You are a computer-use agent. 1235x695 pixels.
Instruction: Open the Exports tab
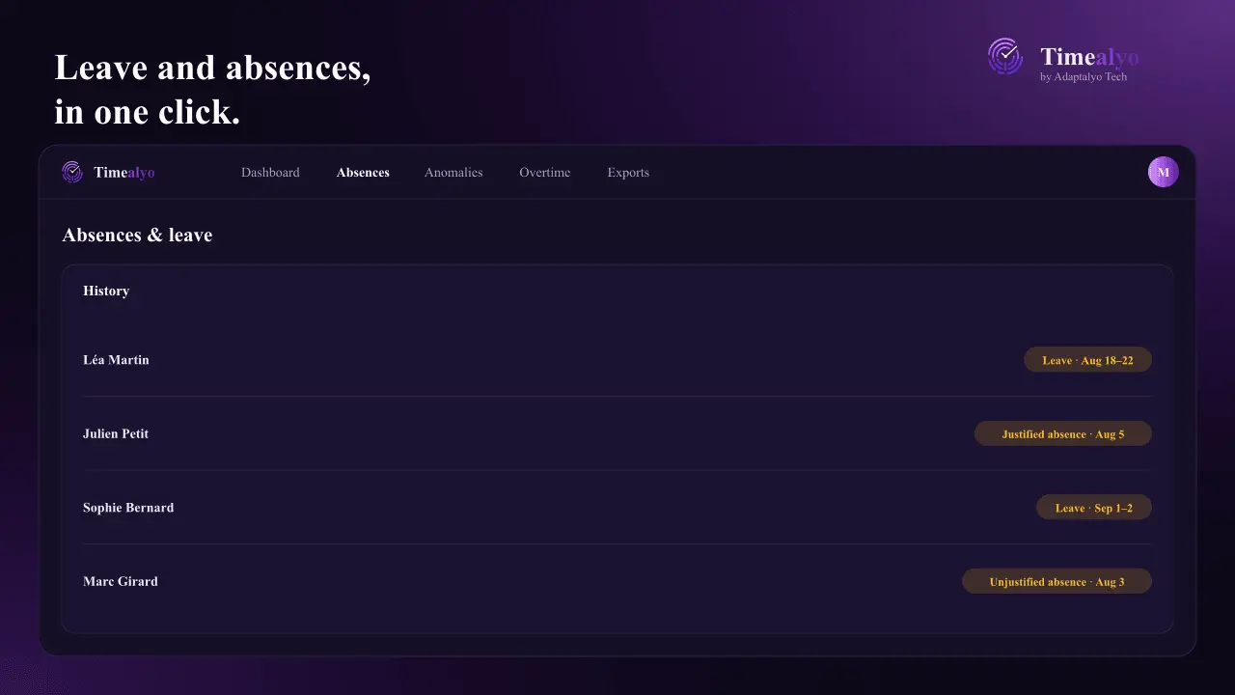(x=628, y=173)
